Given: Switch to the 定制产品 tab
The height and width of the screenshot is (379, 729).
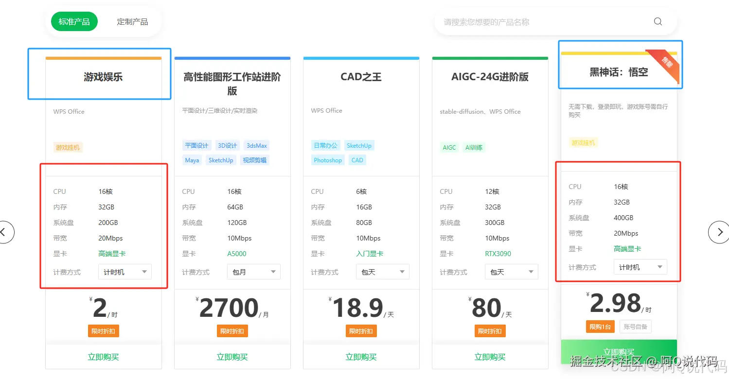Looking at the screenshot, I should [x=132, y=21].
